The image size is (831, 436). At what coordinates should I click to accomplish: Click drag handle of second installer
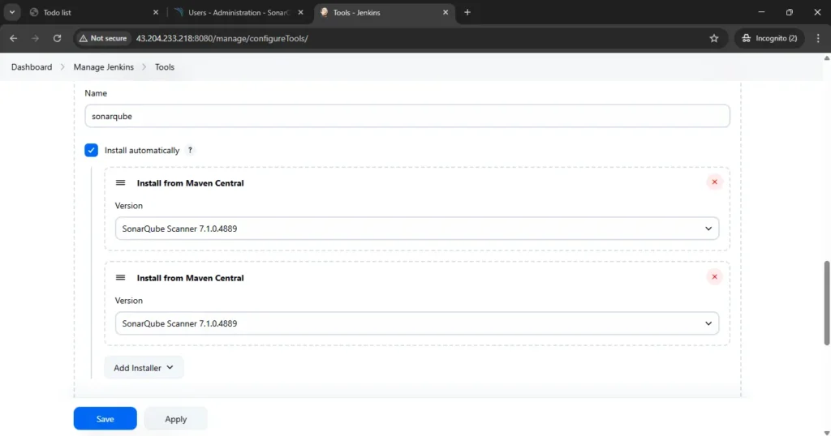click(120, 278)
